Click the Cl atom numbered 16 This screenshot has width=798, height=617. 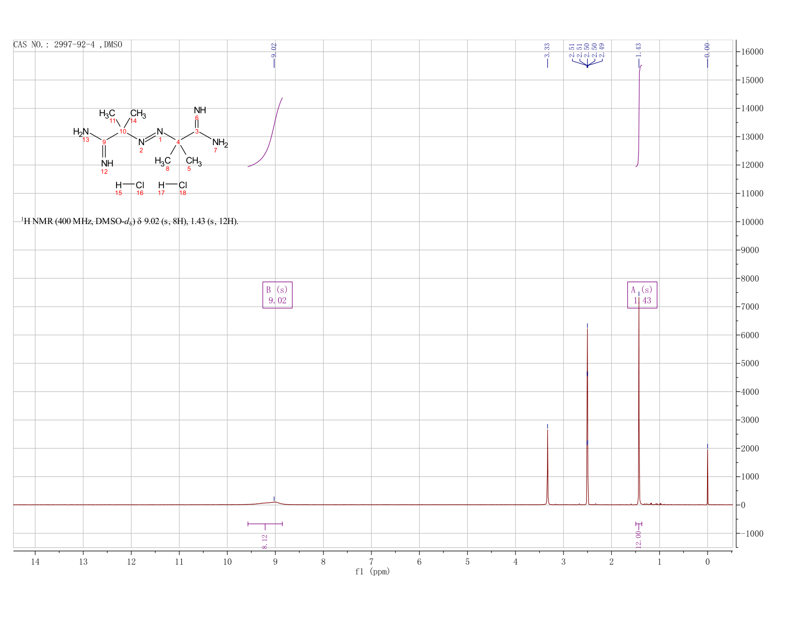(140, 185)
